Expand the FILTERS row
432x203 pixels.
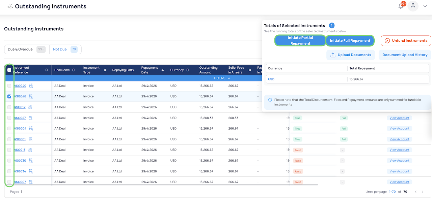coord(221,78)
